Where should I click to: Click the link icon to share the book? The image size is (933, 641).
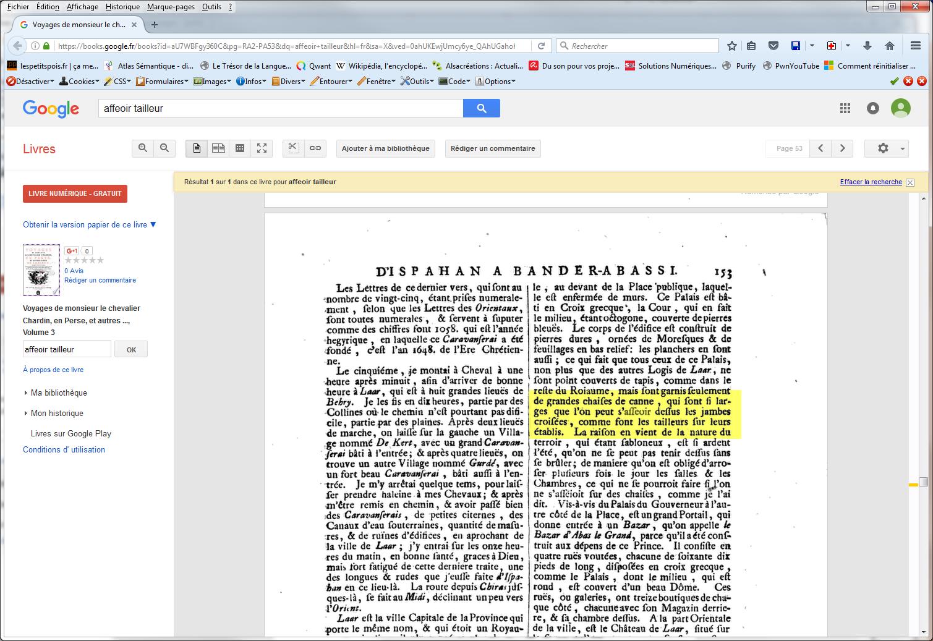(315, 148)
